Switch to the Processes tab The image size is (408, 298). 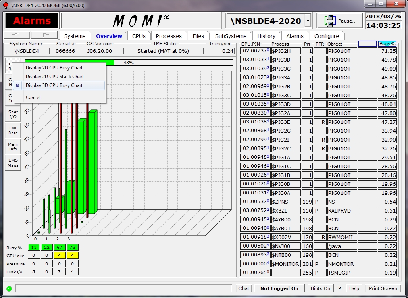point(169,36)
